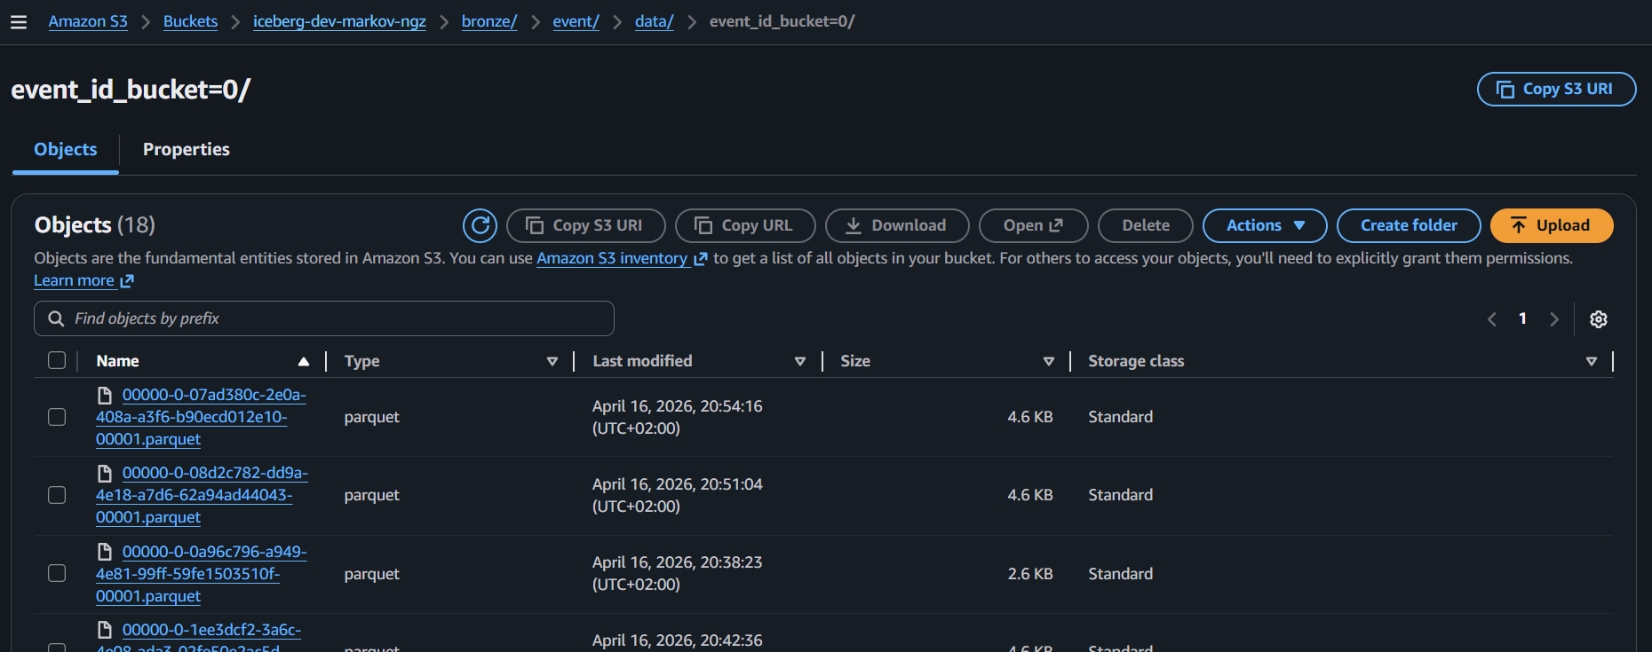The width and height of the screenshot is (1652, 652).
Task: Select checkbox for 00000-0-07ad380c parquet file
Action: 57,417
